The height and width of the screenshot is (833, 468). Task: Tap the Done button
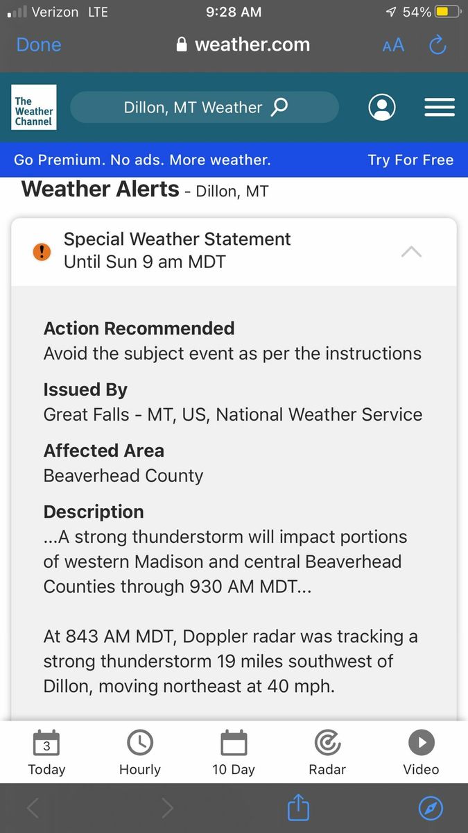39,45
